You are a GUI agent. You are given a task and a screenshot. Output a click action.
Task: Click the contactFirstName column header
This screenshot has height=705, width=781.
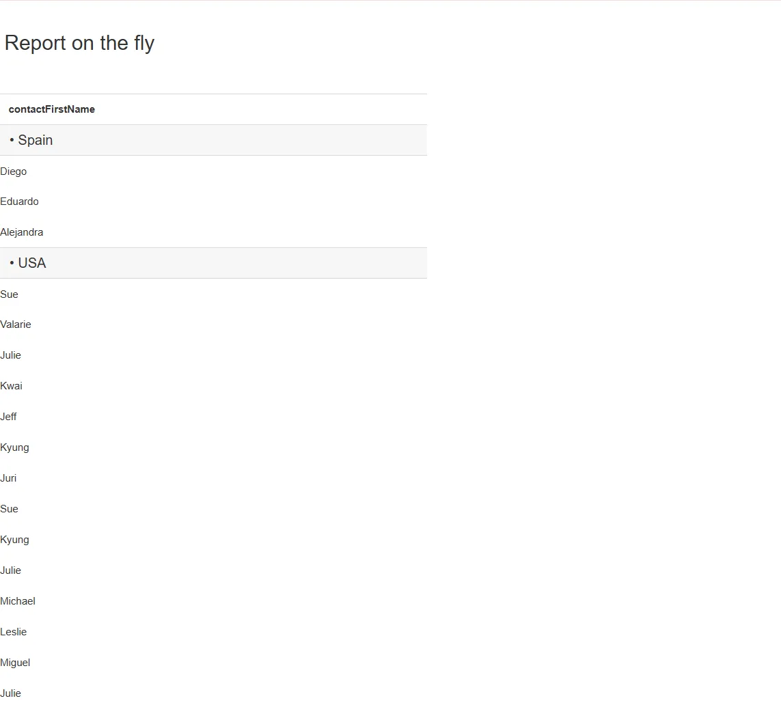pyautogui.click(x=52, y=109)
